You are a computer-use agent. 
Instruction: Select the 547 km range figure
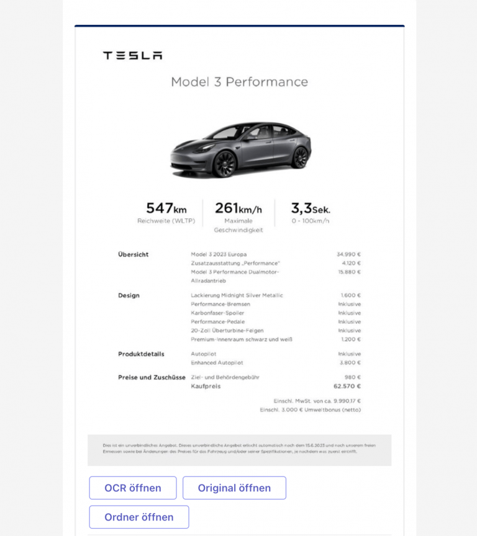coord(166,208)
